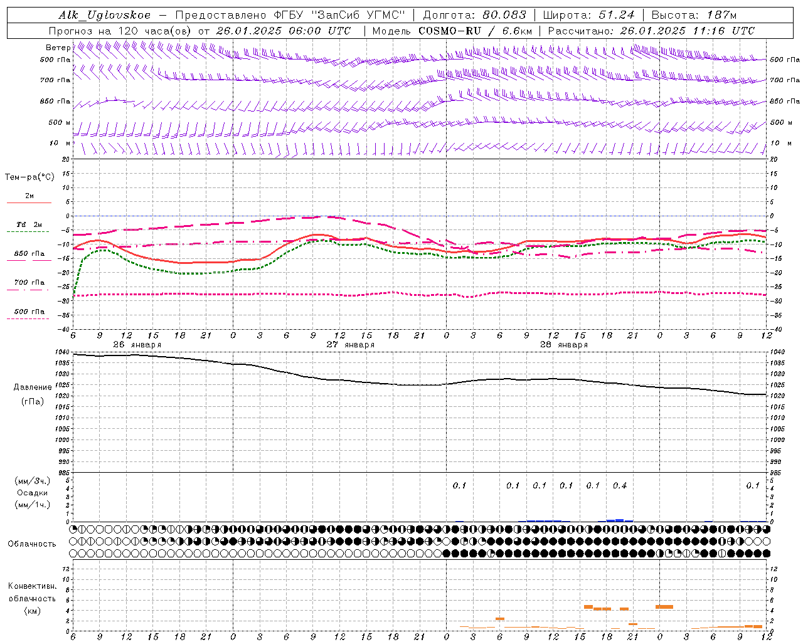Click the Широта: 51.24 value

[588, 15]
